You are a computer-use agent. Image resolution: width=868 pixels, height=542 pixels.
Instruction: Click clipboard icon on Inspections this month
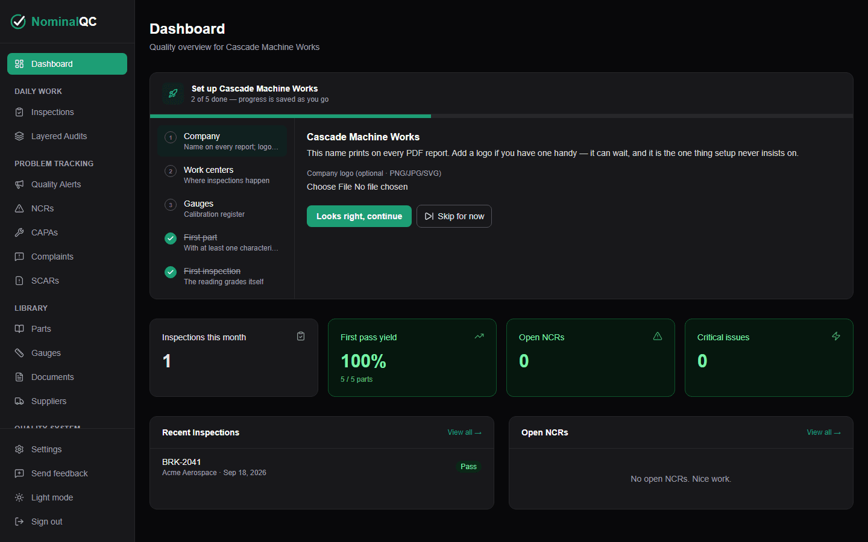301,336
